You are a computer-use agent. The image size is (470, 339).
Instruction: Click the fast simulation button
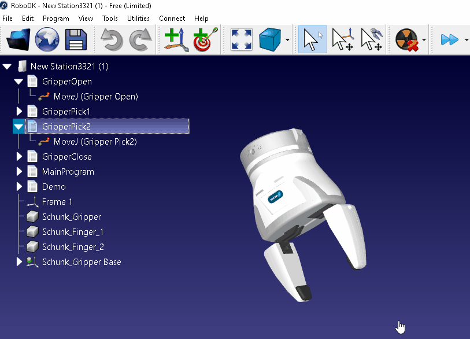pos(450,39)
